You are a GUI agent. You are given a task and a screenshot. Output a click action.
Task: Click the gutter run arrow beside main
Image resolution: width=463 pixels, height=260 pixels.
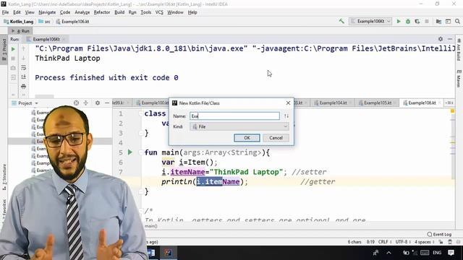click(x=130, y=152)
